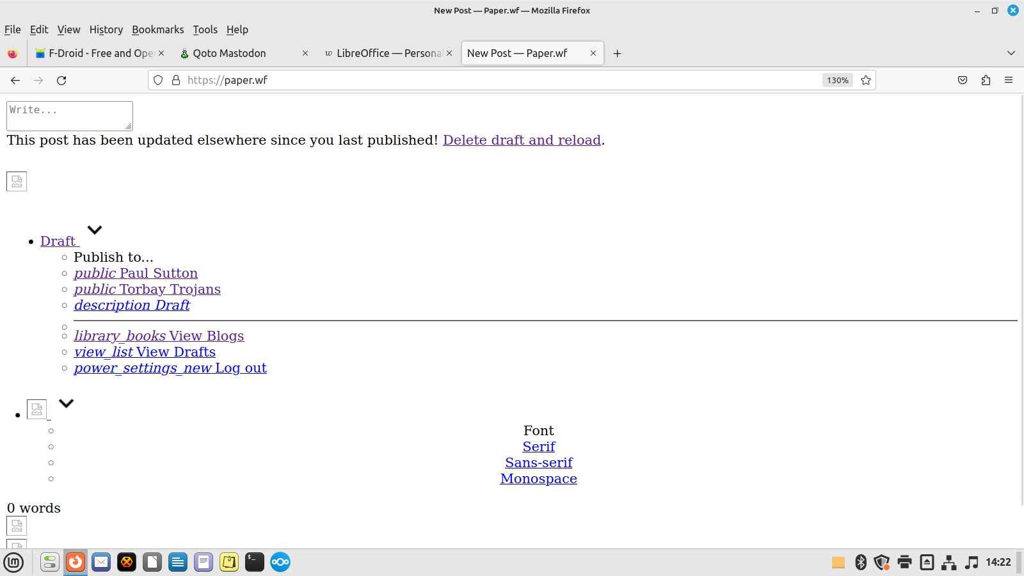Image resolution: width=1024 pixels, height=576 pixels.
Task: Open the list all tabs dropdown
Action: coord(1011,53)
